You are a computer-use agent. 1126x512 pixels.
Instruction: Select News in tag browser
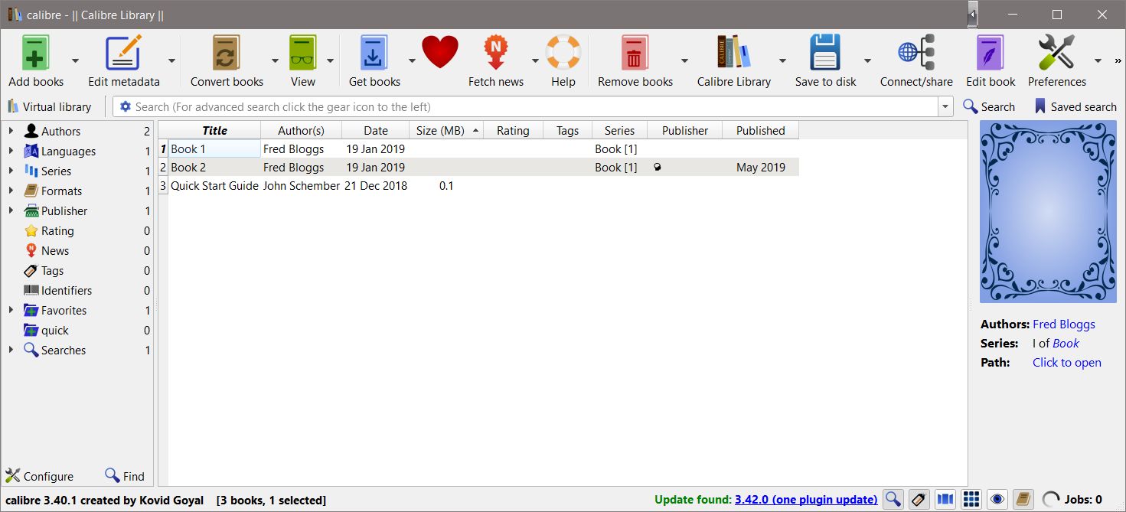[55, 251]
